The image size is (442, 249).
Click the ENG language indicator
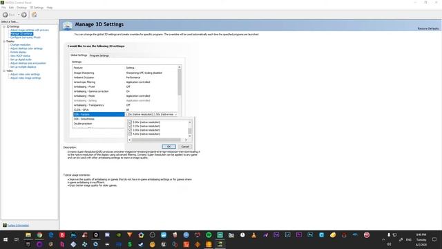click(x=408, y=240)
